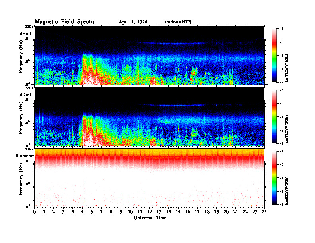The height and width of the screenshot is (243, 315).
Task: Click the Riometer spectrogram plot area
Action: coord(150,178)
